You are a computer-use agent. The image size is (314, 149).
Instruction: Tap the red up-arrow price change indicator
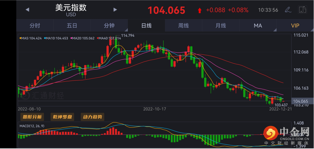199,10
